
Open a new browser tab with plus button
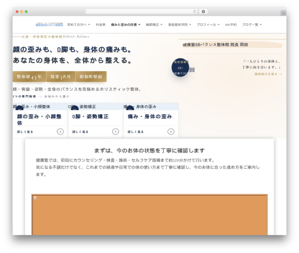[283, 13]
